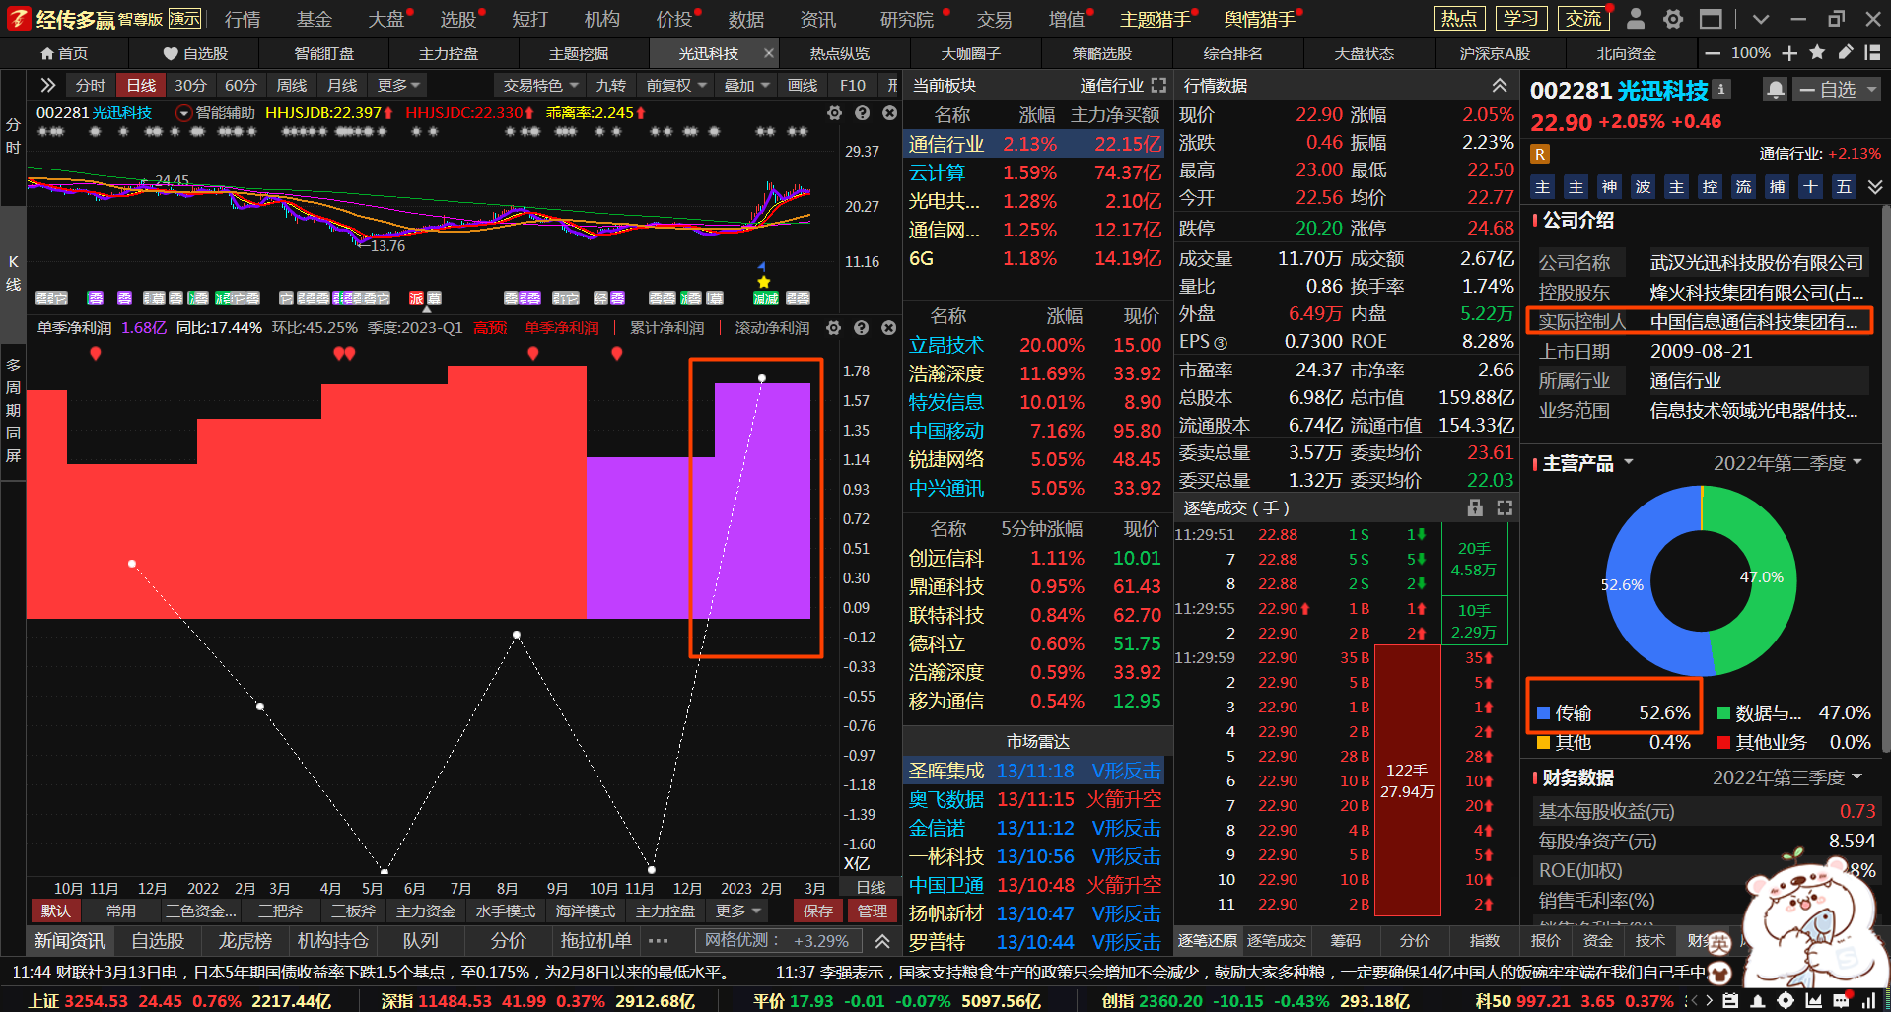Open settings gear in title bar
Viewport: 1891px width, 1012px height.
pos(1673,19)
